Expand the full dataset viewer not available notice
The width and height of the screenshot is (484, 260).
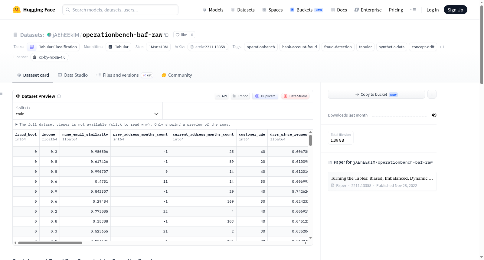(x=123, y=124)
